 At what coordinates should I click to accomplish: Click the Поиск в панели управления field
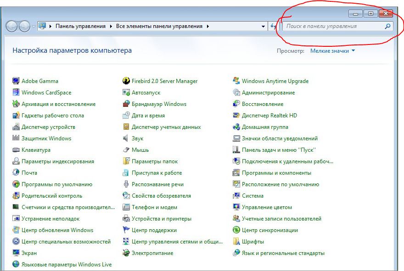pyautogui.click(x=338, y=26)
